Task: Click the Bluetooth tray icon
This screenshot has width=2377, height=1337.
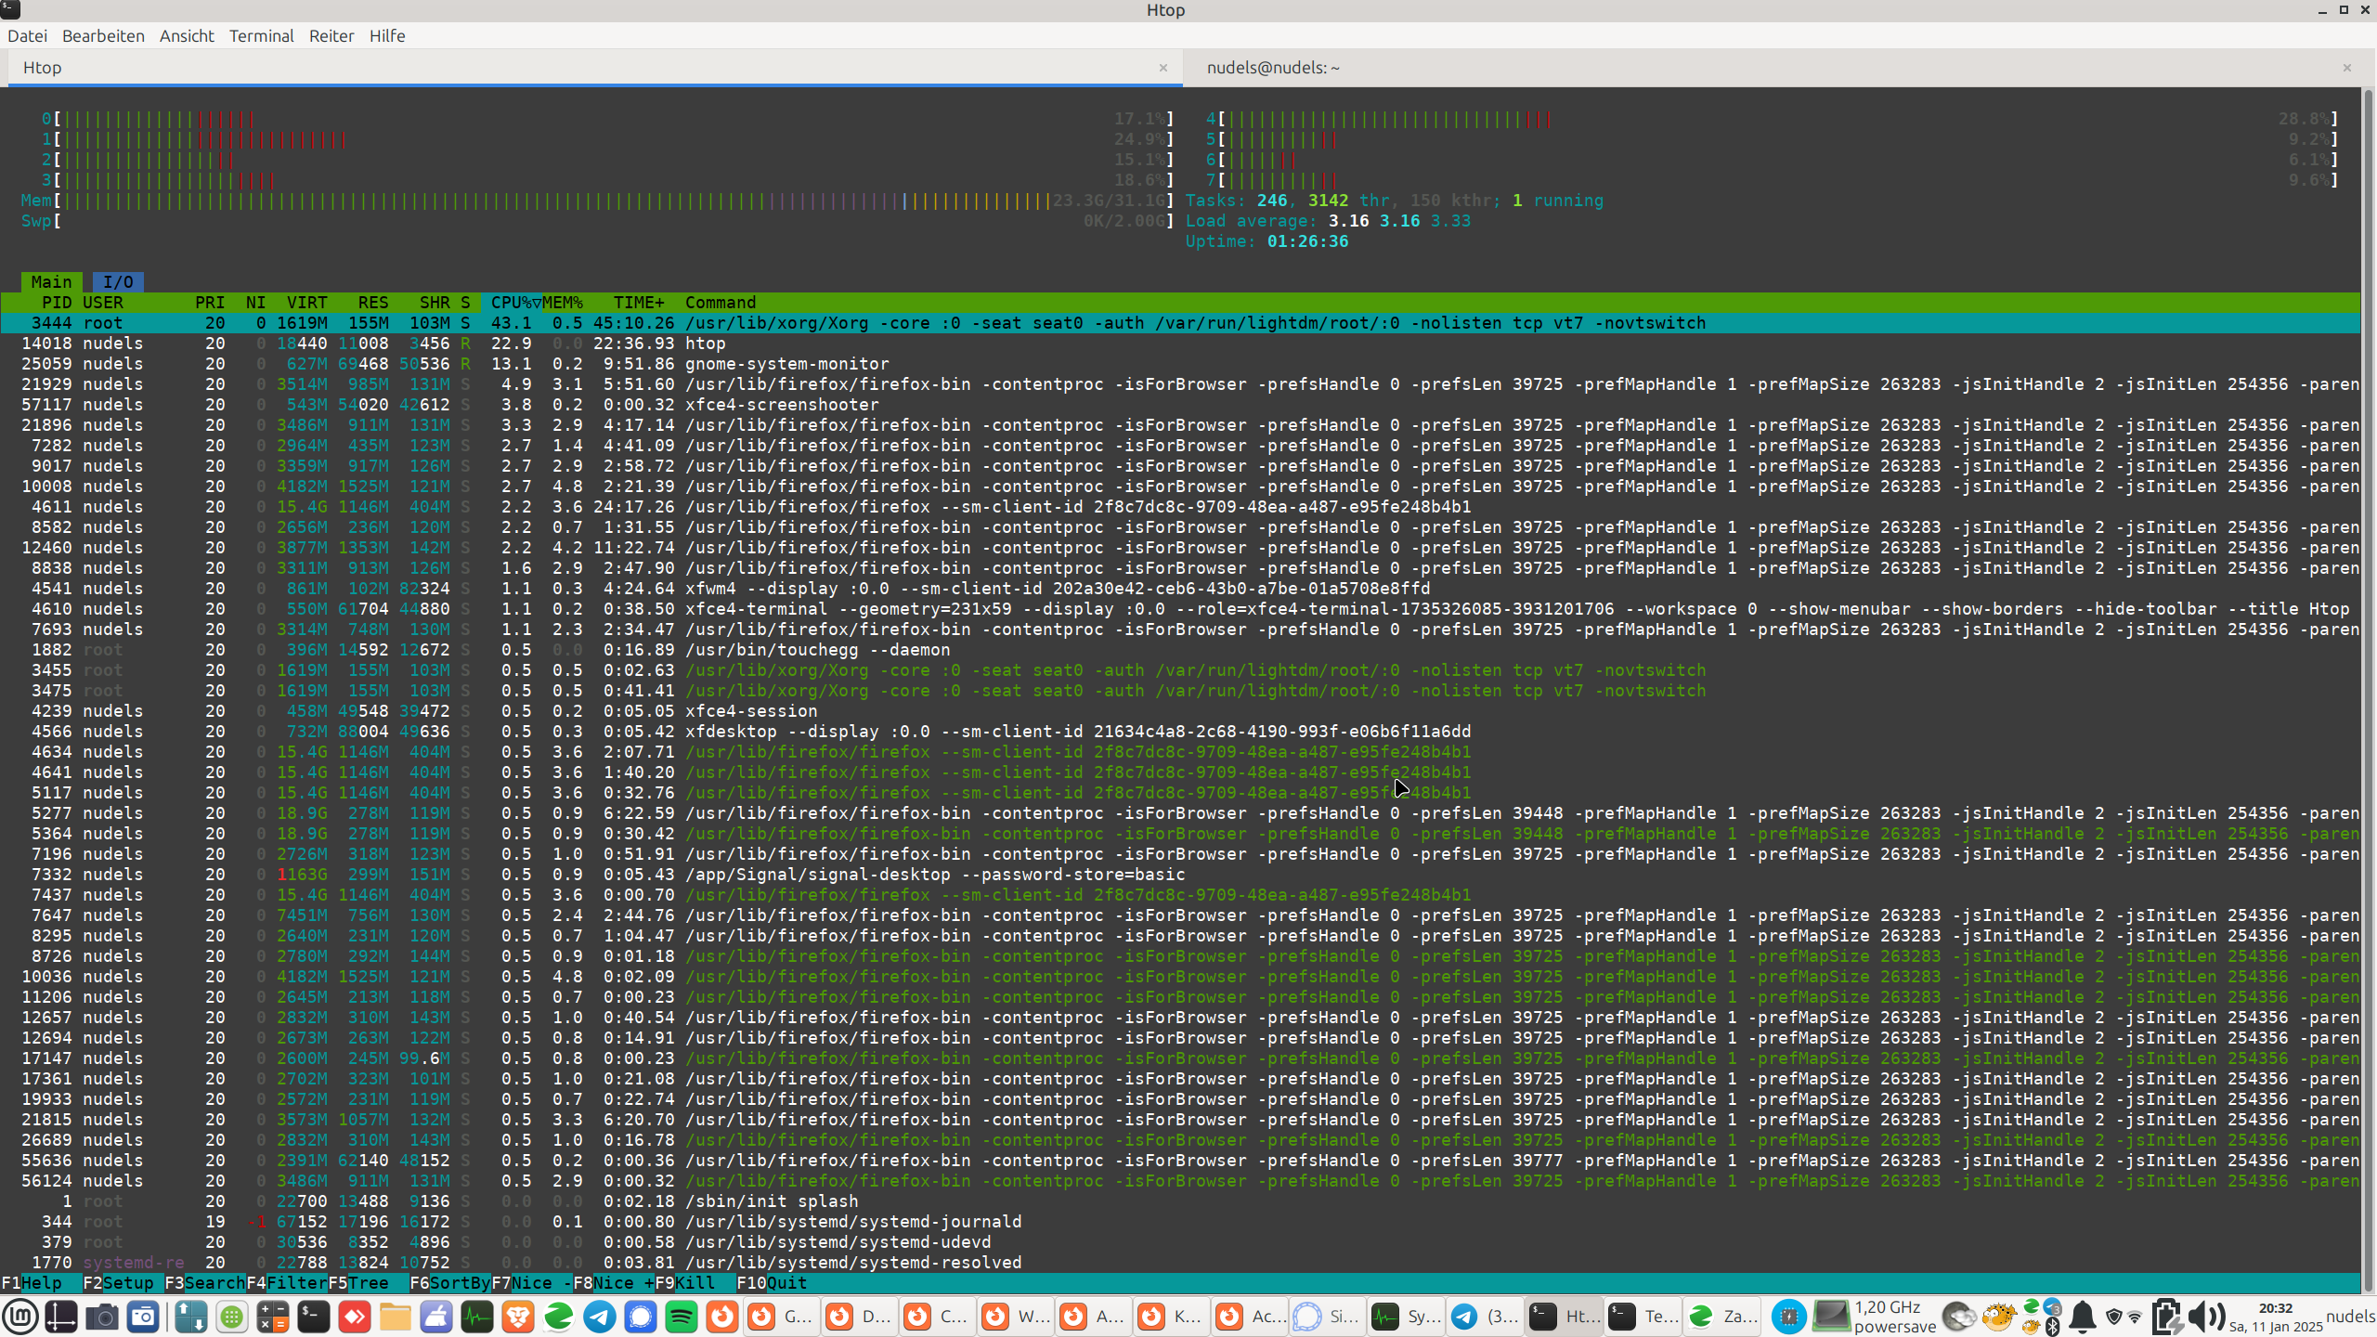Action: click(2053, 1327)
